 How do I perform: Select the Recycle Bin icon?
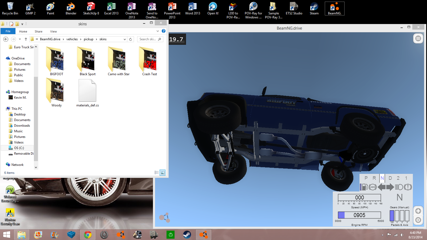(10, 9)
